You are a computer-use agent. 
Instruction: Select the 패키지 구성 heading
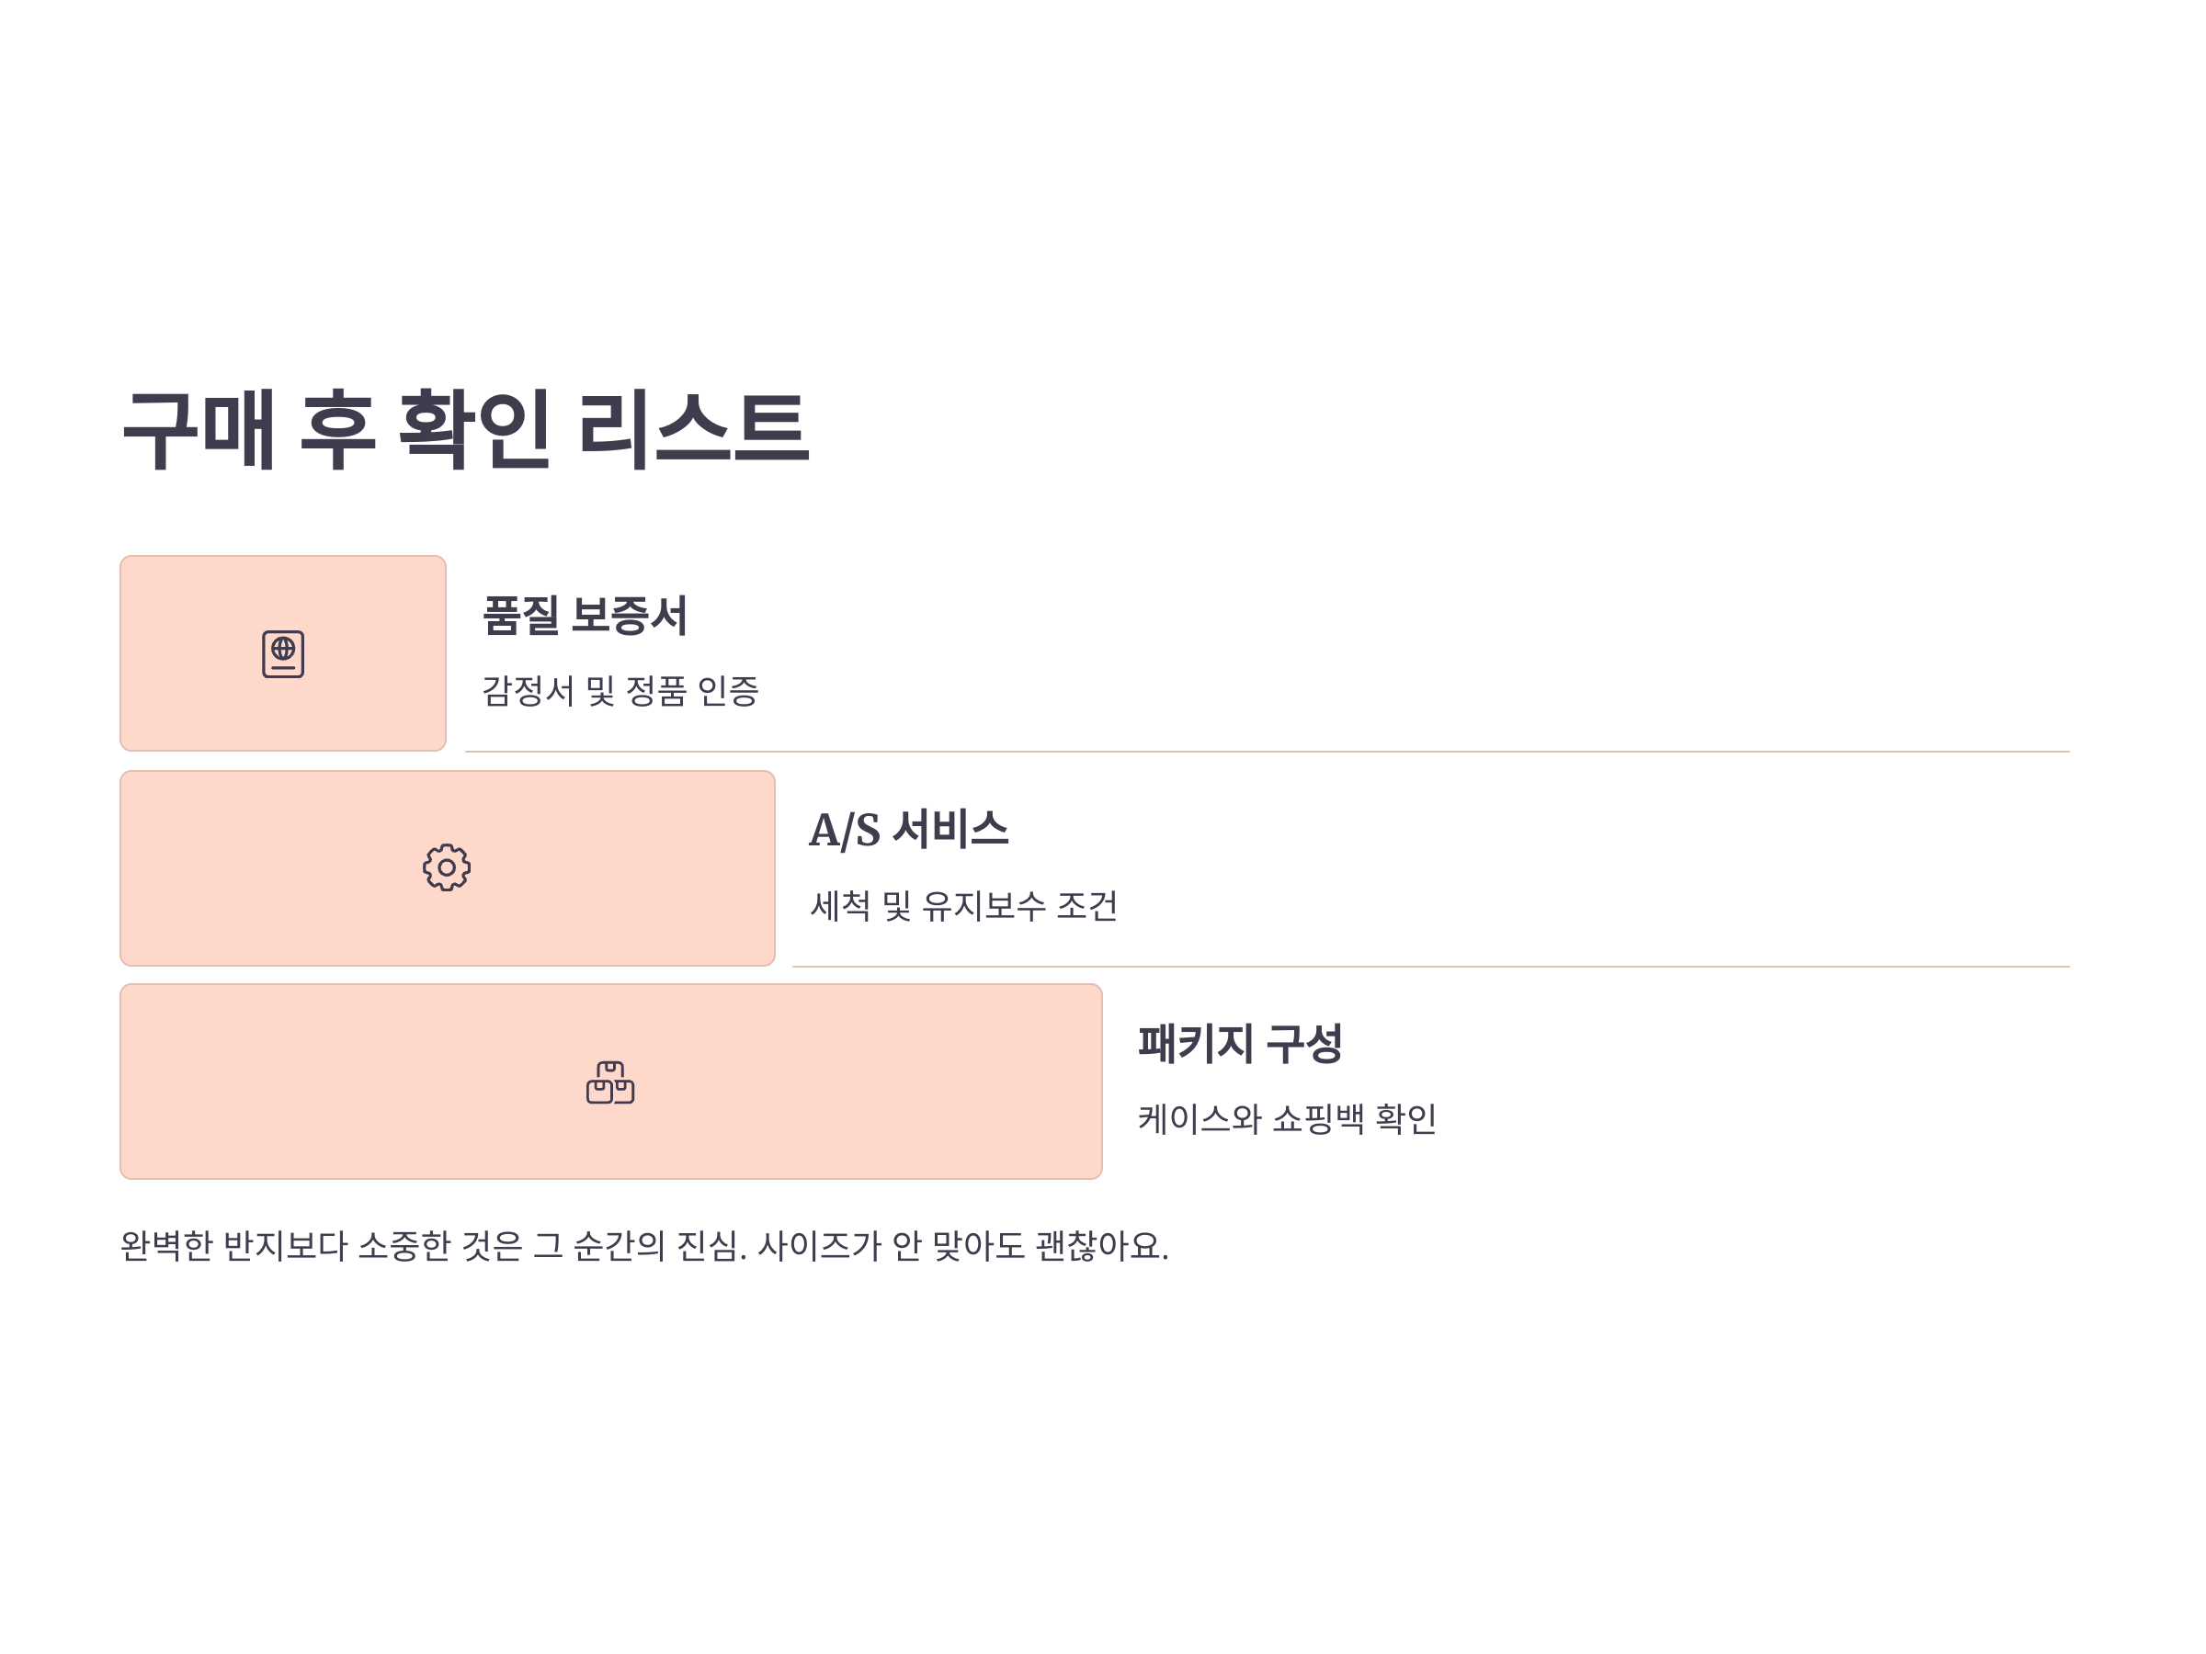point(1240,1044)
